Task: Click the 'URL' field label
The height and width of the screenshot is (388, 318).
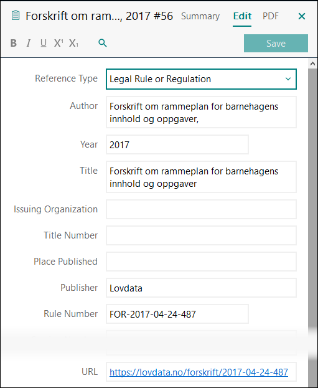Action: 90,372
